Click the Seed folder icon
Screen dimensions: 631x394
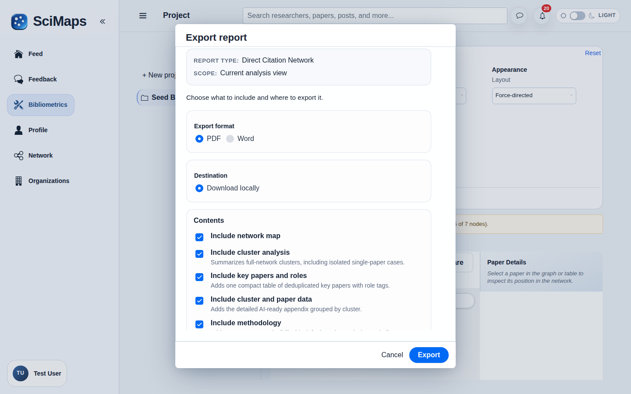(145, 98)
